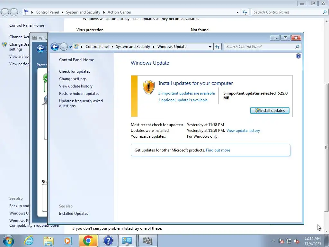The height and width of the screenshot is (247, 329).
Task: Click the Forward arrow in Windows Update window
Action: [64, 47]
